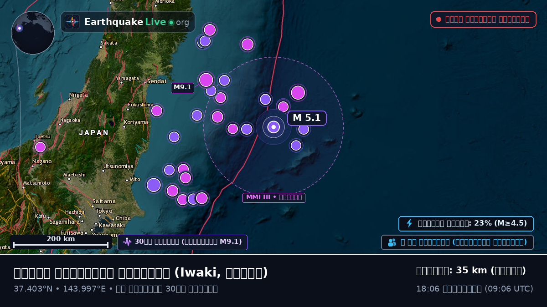Click the Iwaki location headline
Screen dimensions: 547x307
[x=141, y=272]
